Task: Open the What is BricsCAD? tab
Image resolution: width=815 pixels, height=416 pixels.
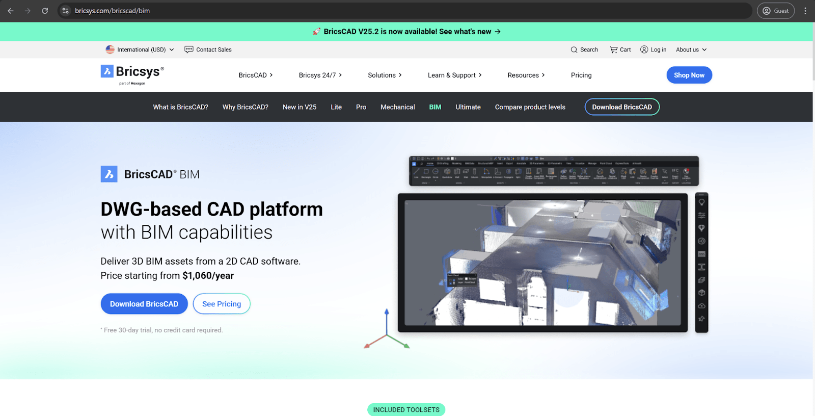Action: click(181, 107)
